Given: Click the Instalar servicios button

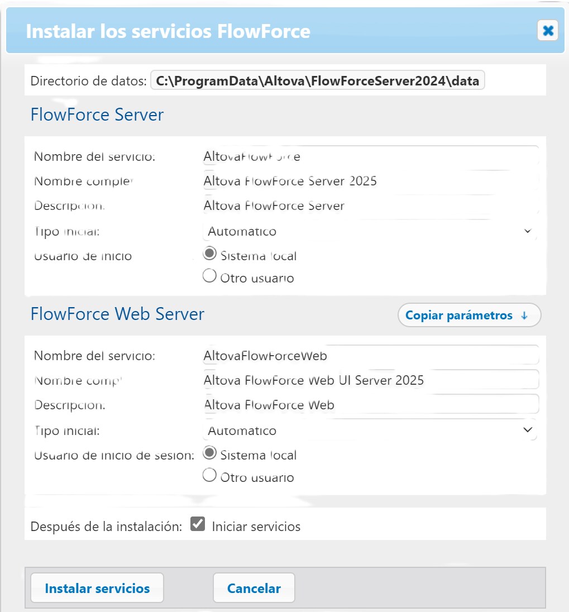Looking at the screenshot, I should click(x=97, y=588).
